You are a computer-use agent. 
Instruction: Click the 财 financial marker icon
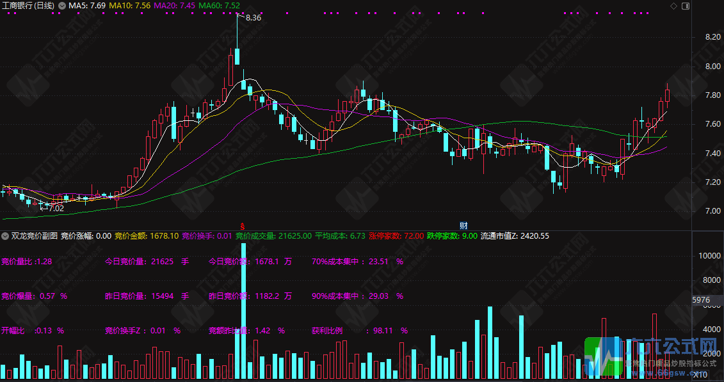click(x=463, y=226)
